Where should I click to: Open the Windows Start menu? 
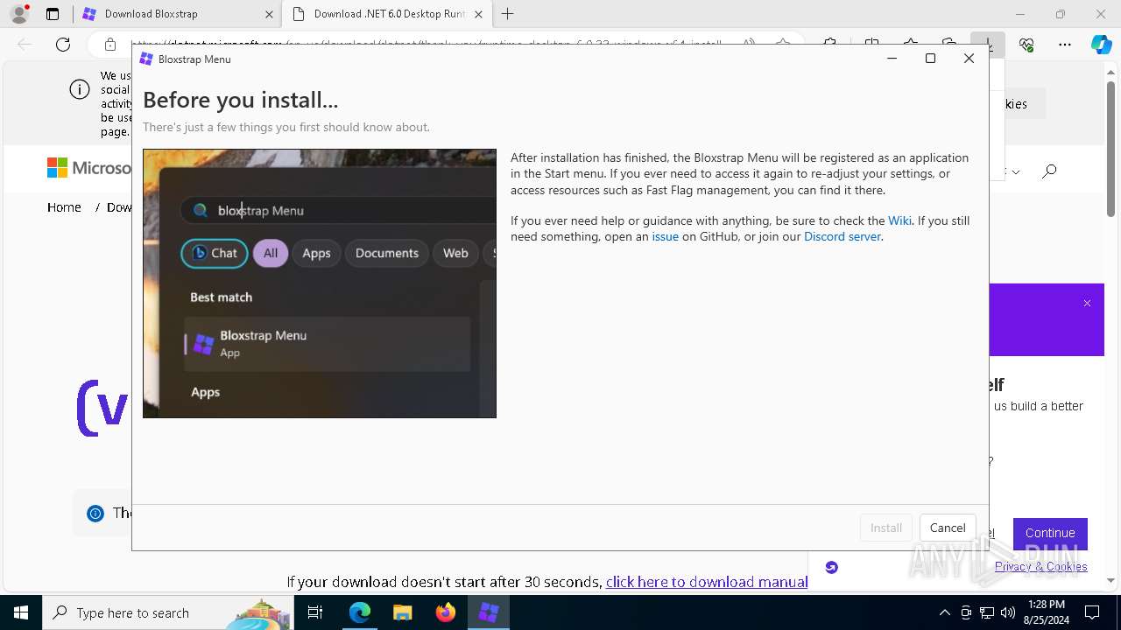21,612
